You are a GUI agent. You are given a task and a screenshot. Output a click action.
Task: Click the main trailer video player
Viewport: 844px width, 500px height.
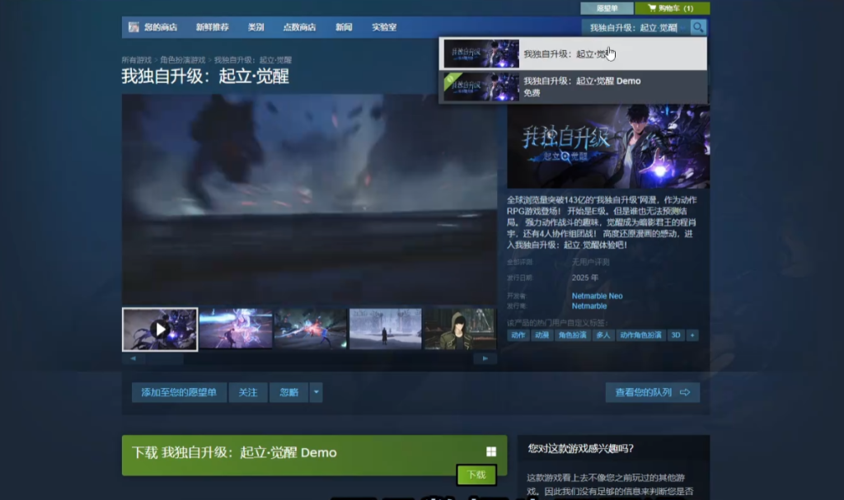coord(310,199)
